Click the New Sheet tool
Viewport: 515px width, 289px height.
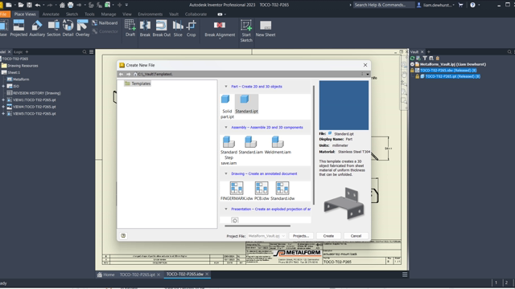[x=266, y=28]
